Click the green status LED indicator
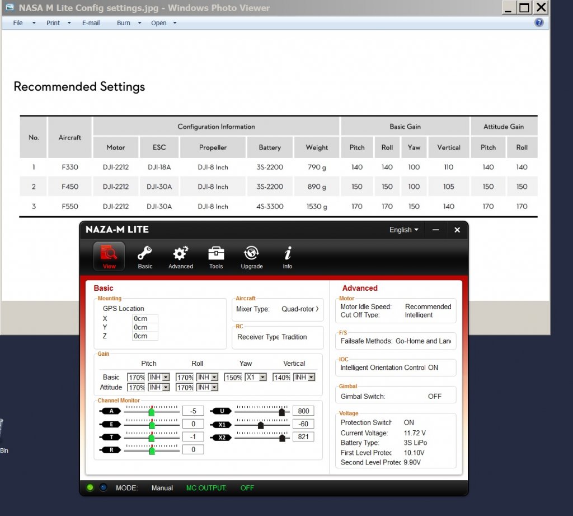The image size is (573, 516). coord(90,487)
